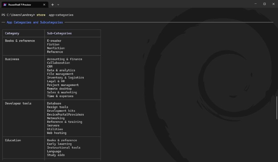Close the PowerShell 7 Preview tab
Image resolution: width=278 pixels, height=162 pixels.
44,5
